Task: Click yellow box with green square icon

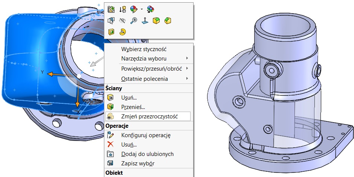Action: point(111,32)
